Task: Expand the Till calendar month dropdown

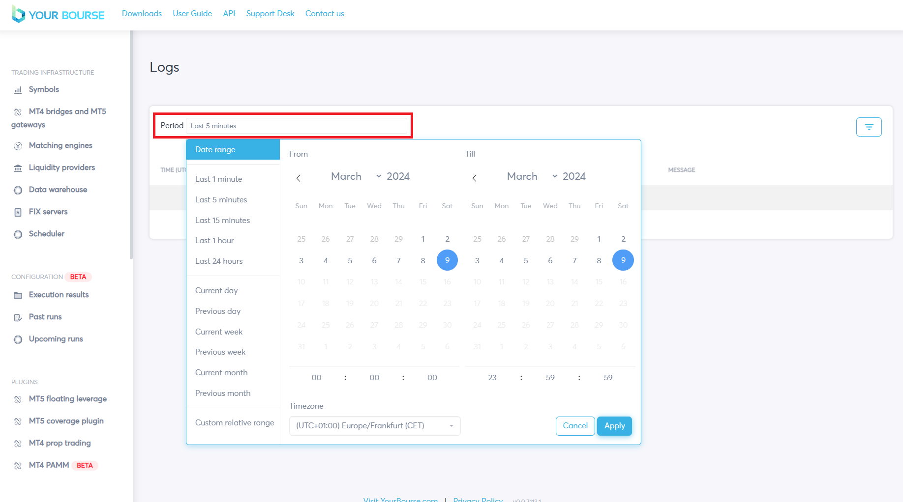Action: coord(554,176)
